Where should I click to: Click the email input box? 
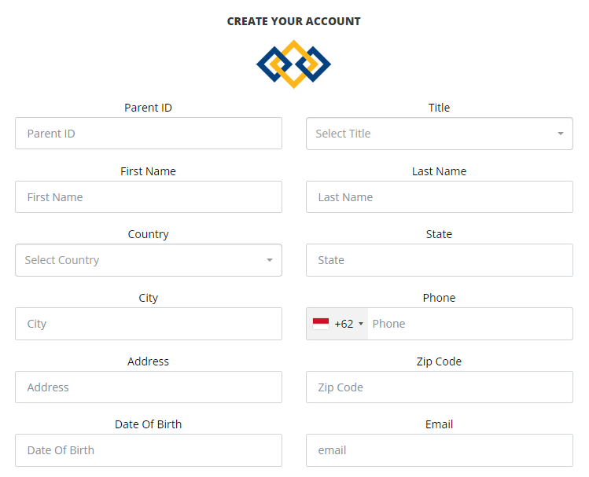pos(439,450)
